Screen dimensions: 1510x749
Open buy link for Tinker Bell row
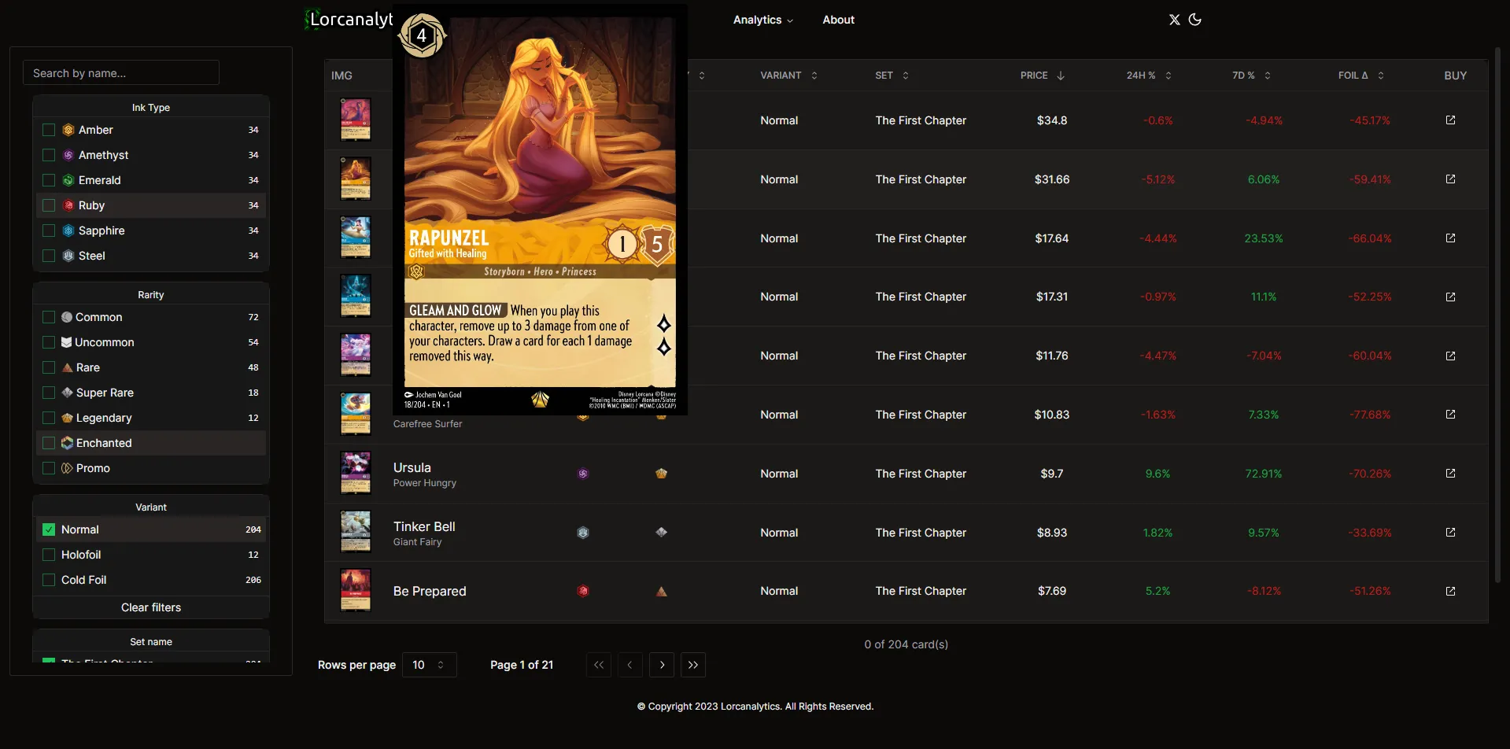(1450, 533)
